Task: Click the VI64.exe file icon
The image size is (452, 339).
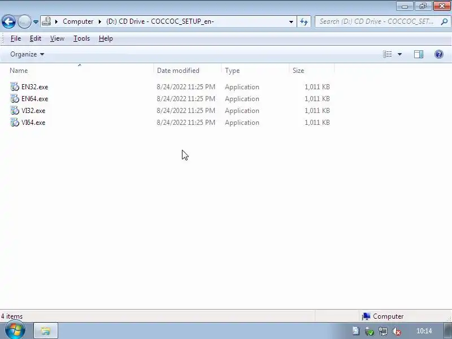Action: (x=15, y=122)
